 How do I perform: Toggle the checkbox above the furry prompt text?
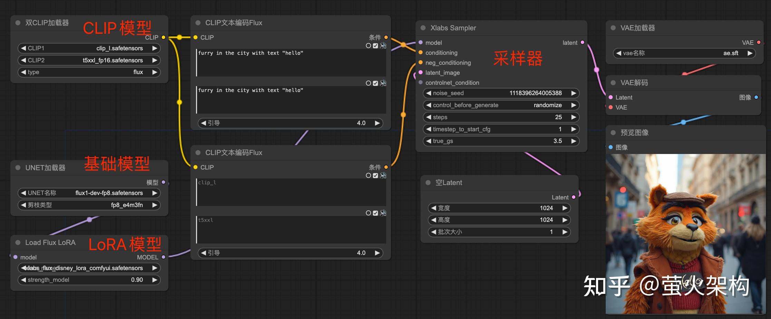(x=375, y=45)
